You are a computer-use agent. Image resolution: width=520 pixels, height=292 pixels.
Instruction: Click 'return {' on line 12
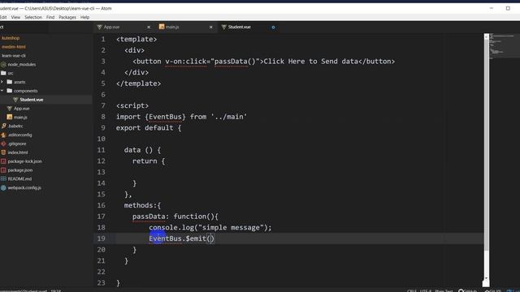(149, 161)
